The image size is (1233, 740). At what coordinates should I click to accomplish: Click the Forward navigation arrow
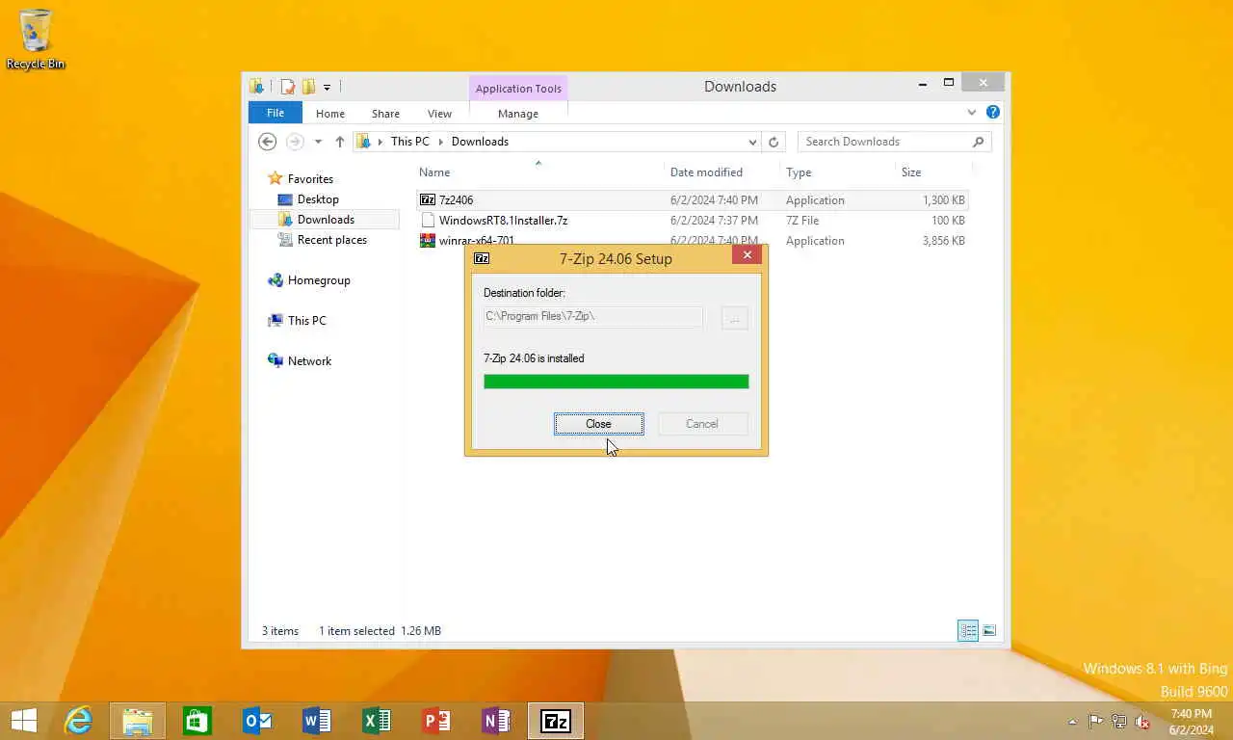295,142
